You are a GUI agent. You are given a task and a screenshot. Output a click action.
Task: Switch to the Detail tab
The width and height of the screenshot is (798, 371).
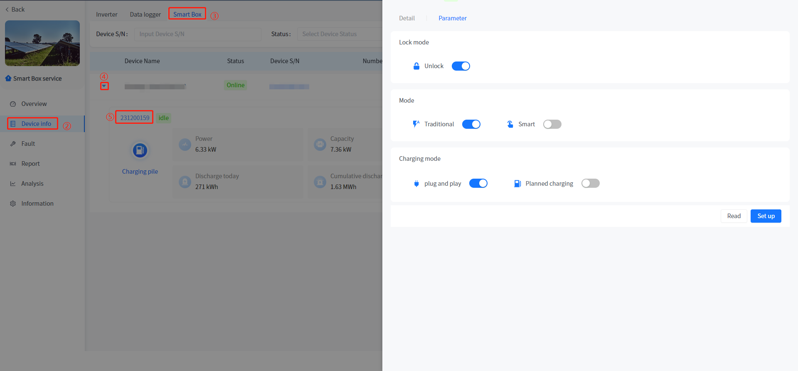coord(406,18)
